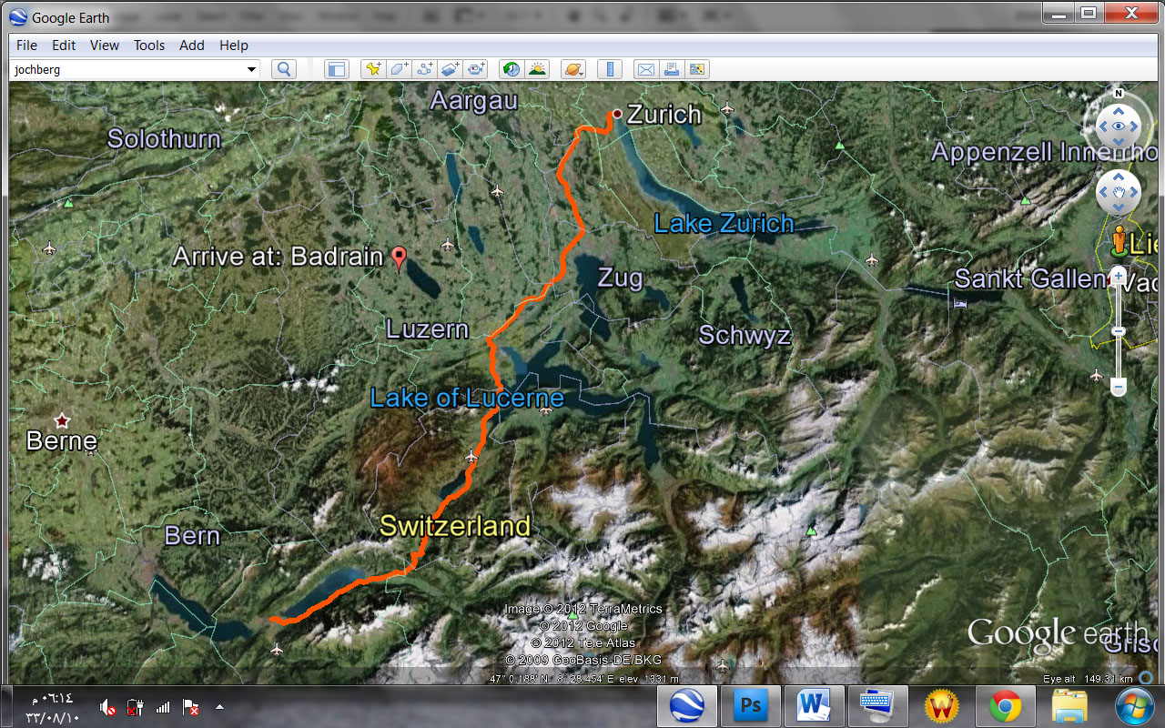Select the Add Path tool
Viewport: 1165px width, 728px height.
tap(424, 69)
